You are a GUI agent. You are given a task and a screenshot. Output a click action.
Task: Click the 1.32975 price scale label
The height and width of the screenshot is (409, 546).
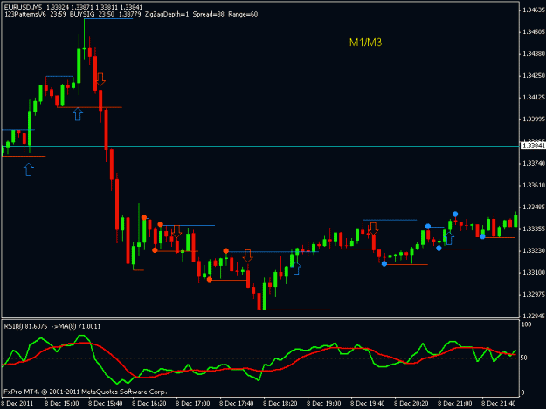[x=533, y=295]
